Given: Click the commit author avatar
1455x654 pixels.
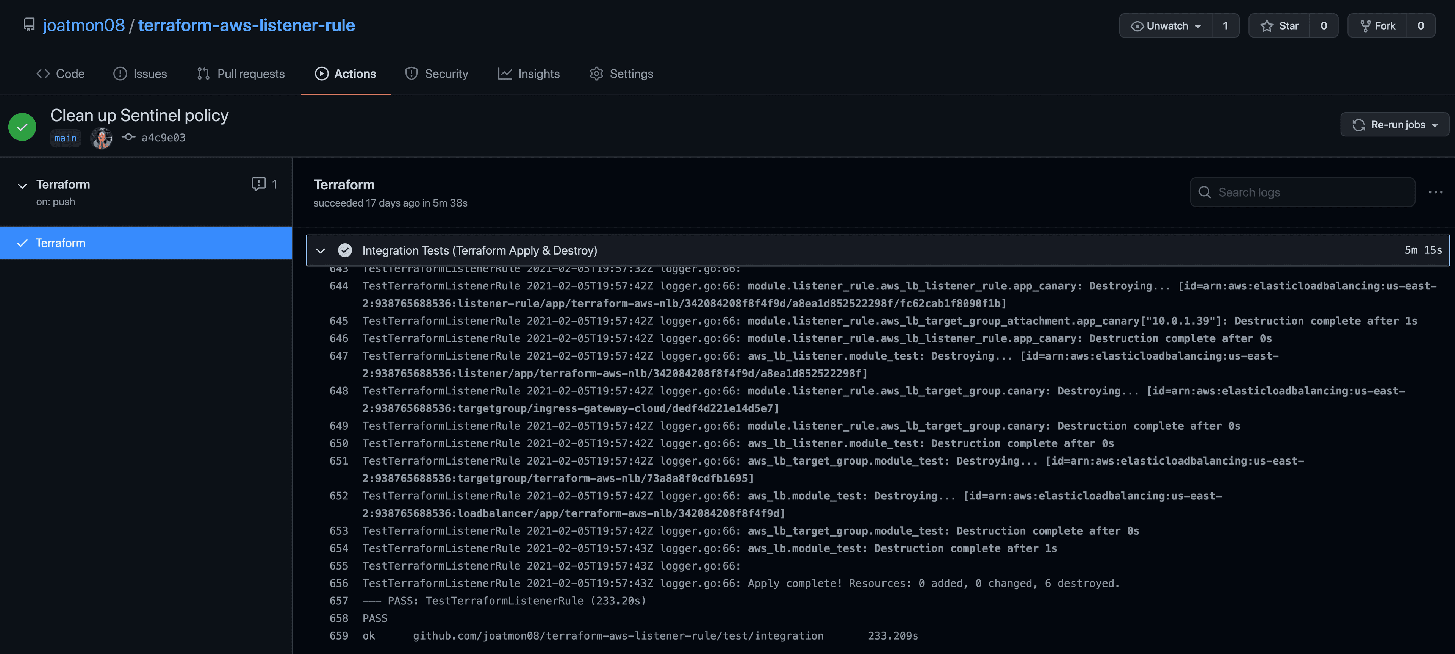Looking at the screenshot, I should pos(102,138).
